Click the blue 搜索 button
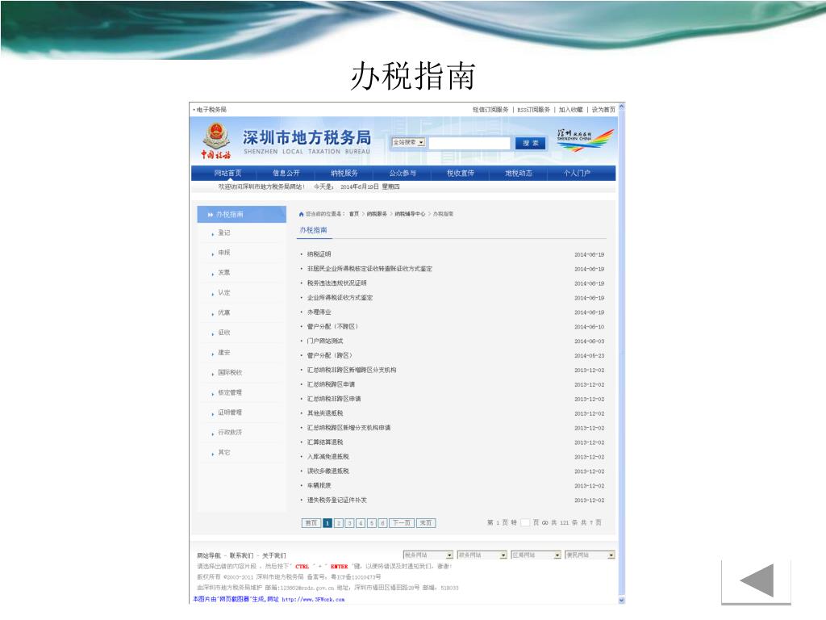The image size is (826, 620). (x=531, y=143)
